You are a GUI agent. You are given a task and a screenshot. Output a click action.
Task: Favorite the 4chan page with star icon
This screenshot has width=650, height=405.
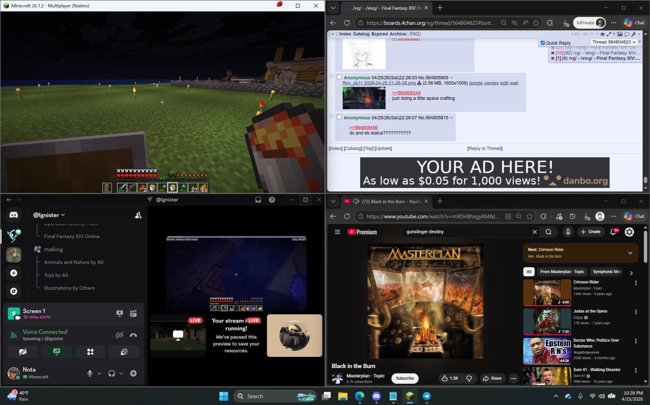[x=536, y=23]
